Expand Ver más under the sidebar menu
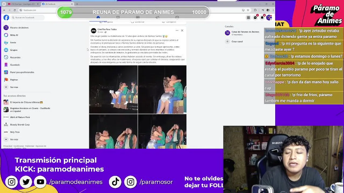344x193 pixels. tap(11, 87)
